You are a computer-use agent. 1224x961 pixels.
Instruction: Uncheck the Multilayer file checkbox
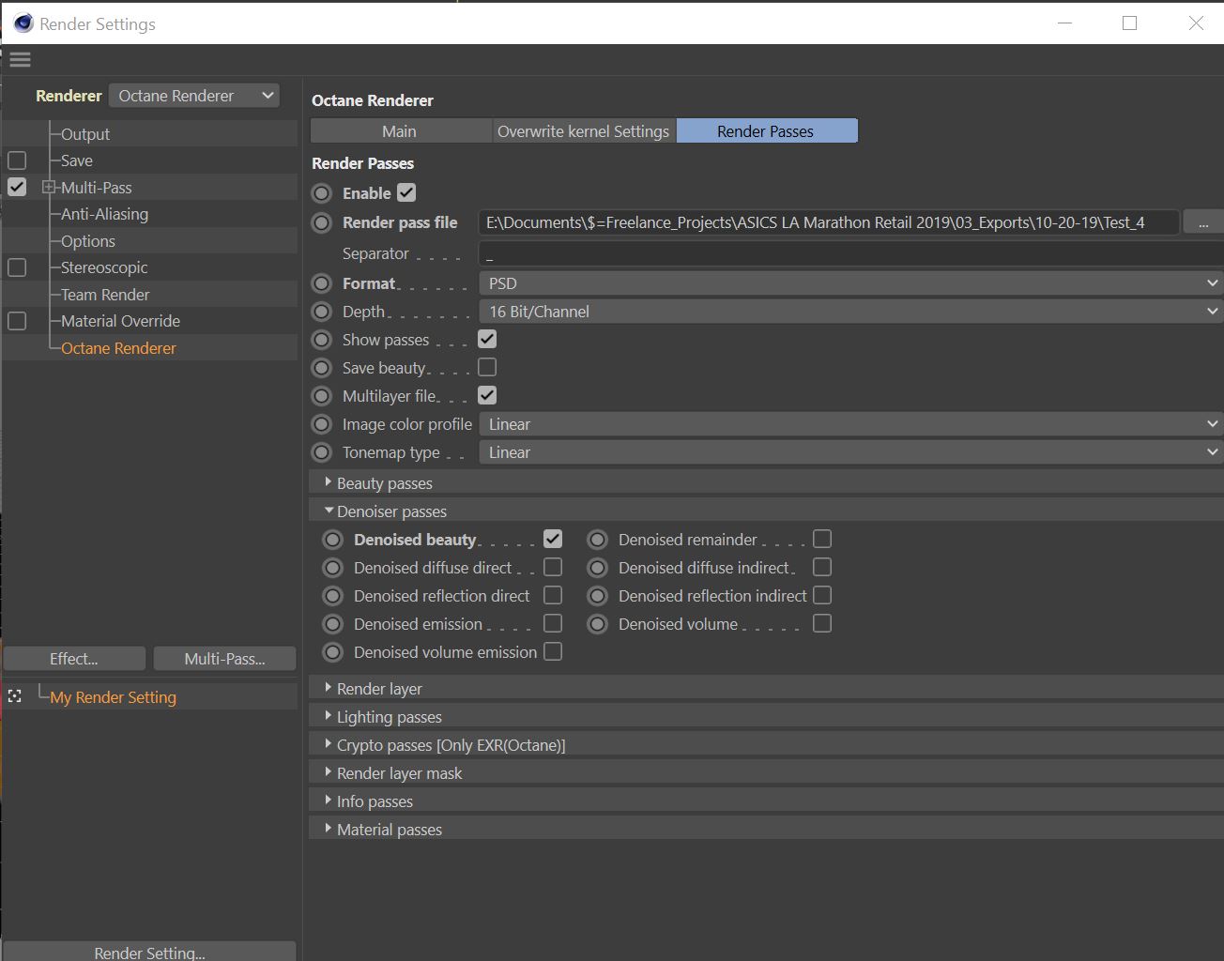[487, 395]
